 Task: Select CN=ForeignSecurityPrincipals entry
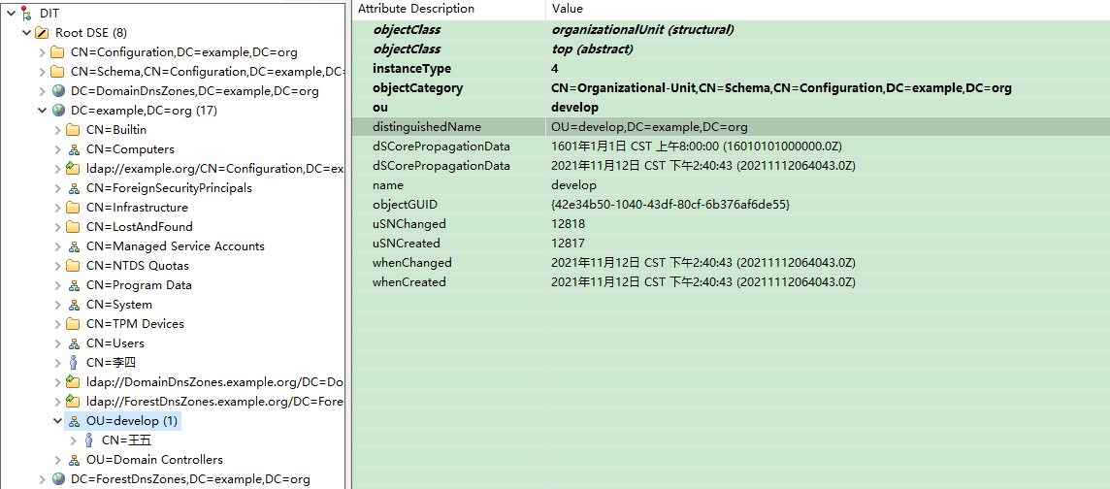[168, 187]
